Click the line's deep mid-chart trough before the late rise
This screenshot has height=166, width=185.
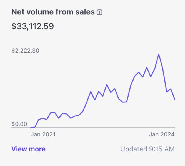pyautogui.click(x=123, y=102)
